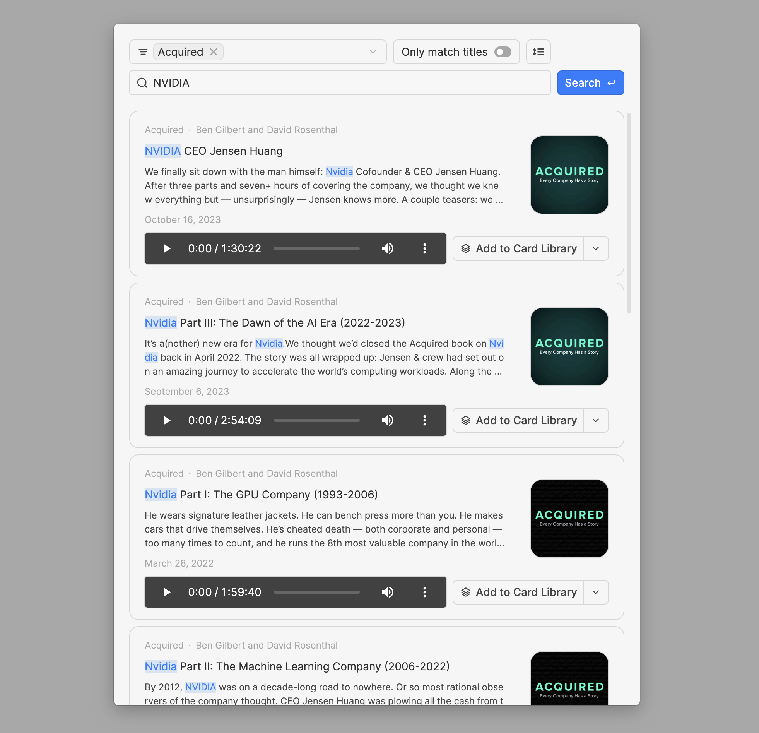Expand Card Library options for Part III
Viewport: 759px width, 733px height.
[596, 420]
